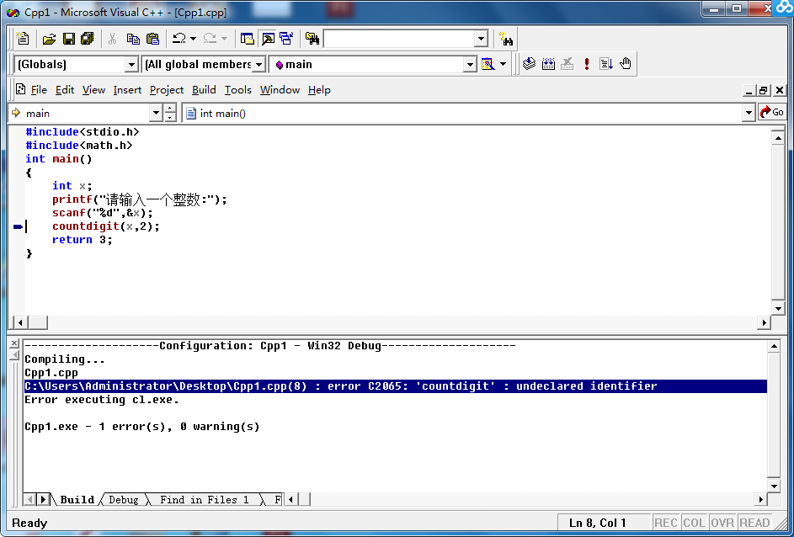794x537 pixels.
Task: Expand the All global members dropdown
Action: [258, 64]
